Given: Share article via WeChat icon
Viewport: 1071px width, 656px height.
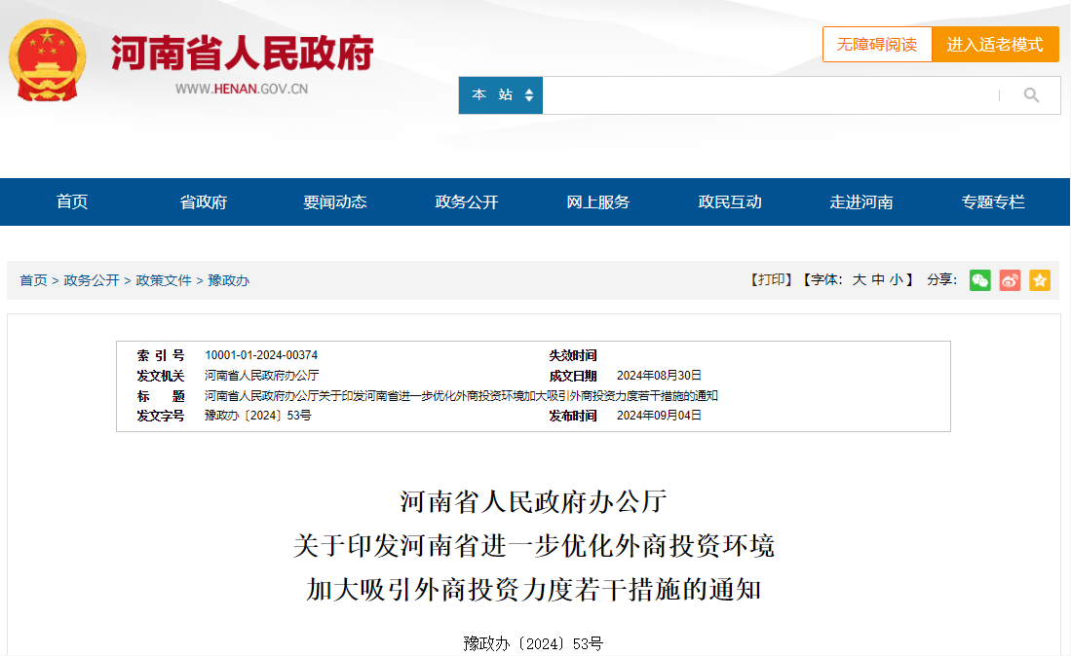Looking at the screenshot, I should point(980,280).
